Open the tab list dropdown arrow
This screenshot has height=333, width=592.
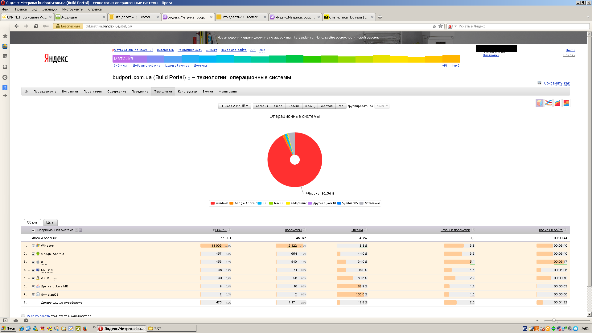[x=588, y=17]
